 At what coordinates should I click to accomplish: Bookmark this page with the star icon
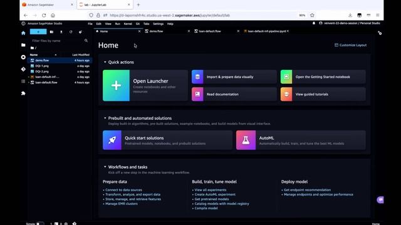click(x=312, y=15)
